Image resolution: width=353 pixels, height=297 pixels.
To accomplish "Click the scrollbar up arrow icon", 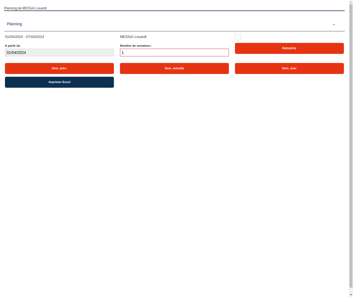I will [351, 2].
